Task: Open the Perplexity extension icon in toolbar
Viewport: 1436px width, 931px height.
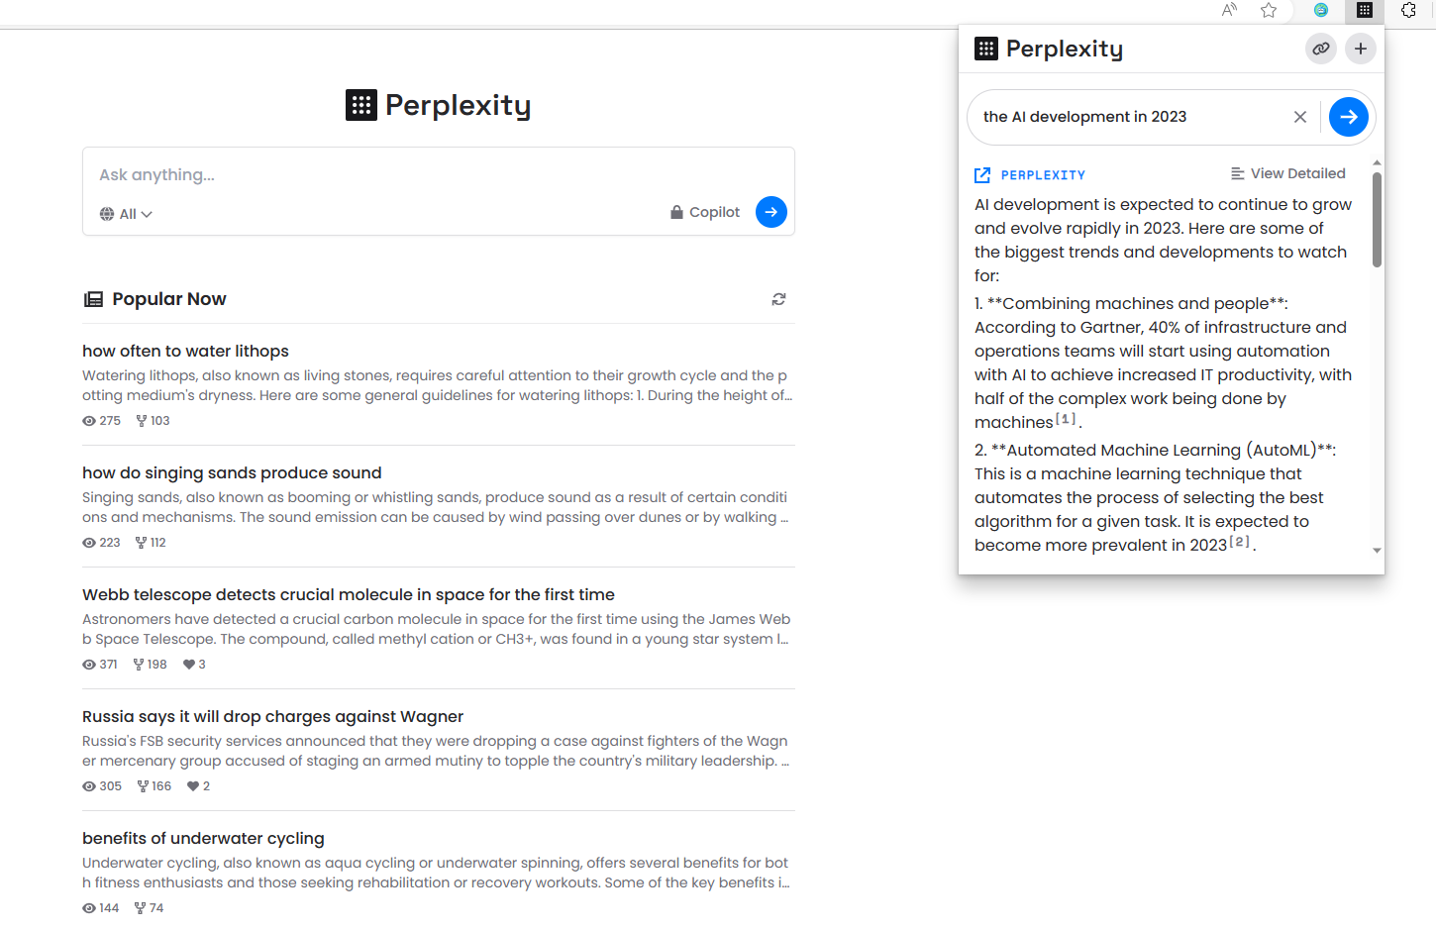Action: tap(1365, 10)
